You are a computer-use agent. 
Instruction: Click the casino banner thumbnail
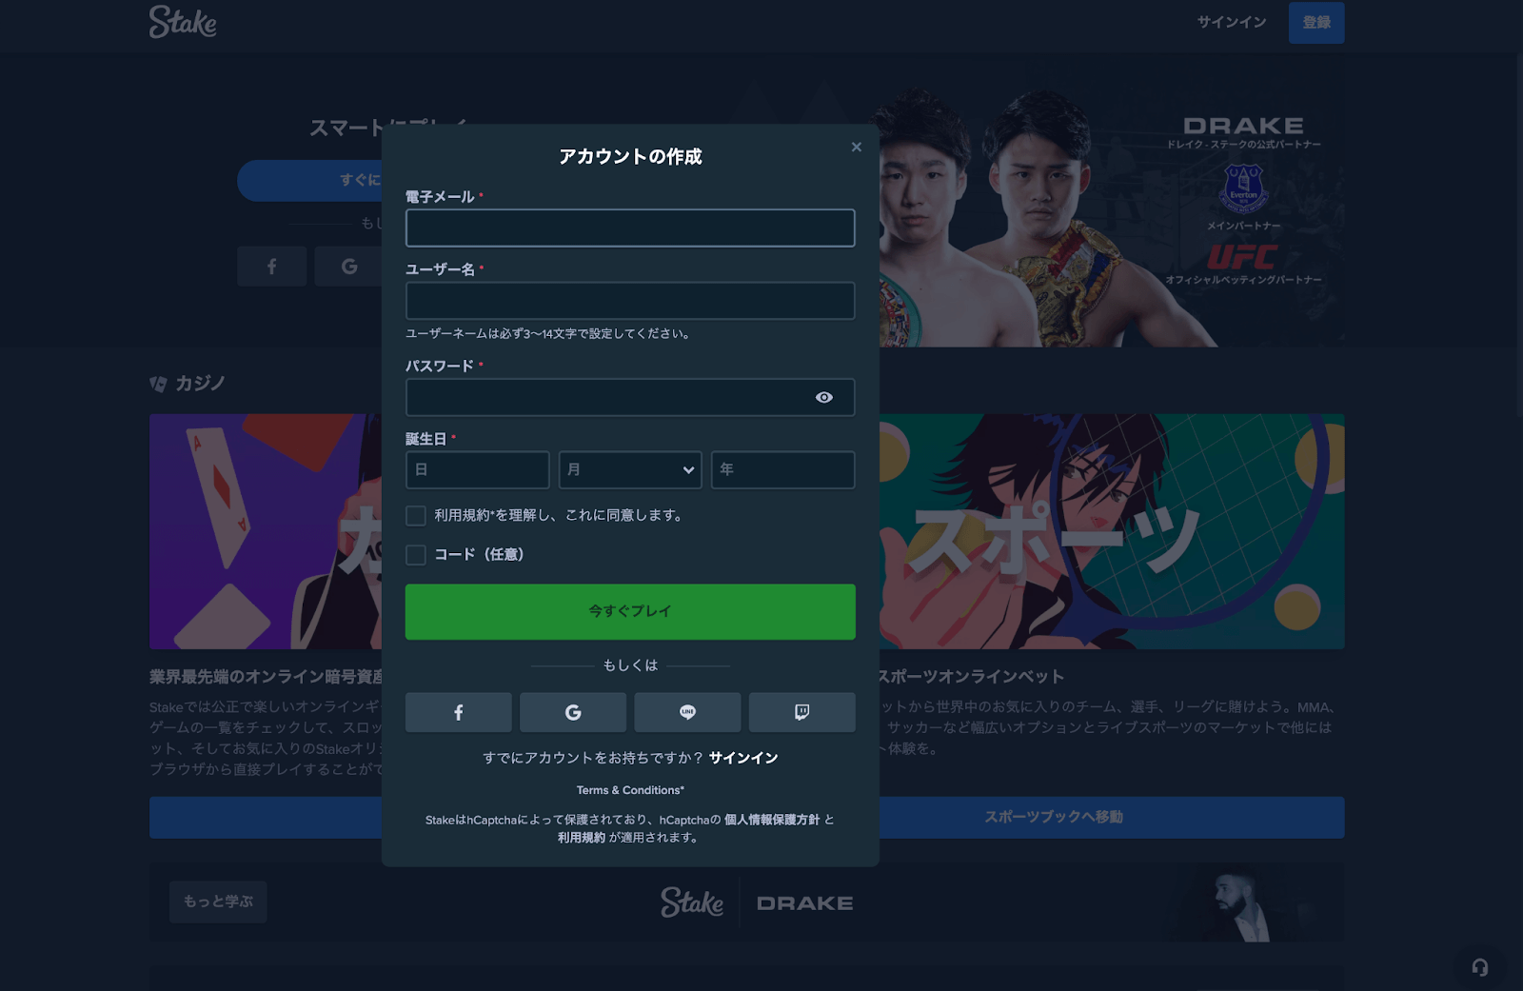pyautogui.click(x=266, y=531)
